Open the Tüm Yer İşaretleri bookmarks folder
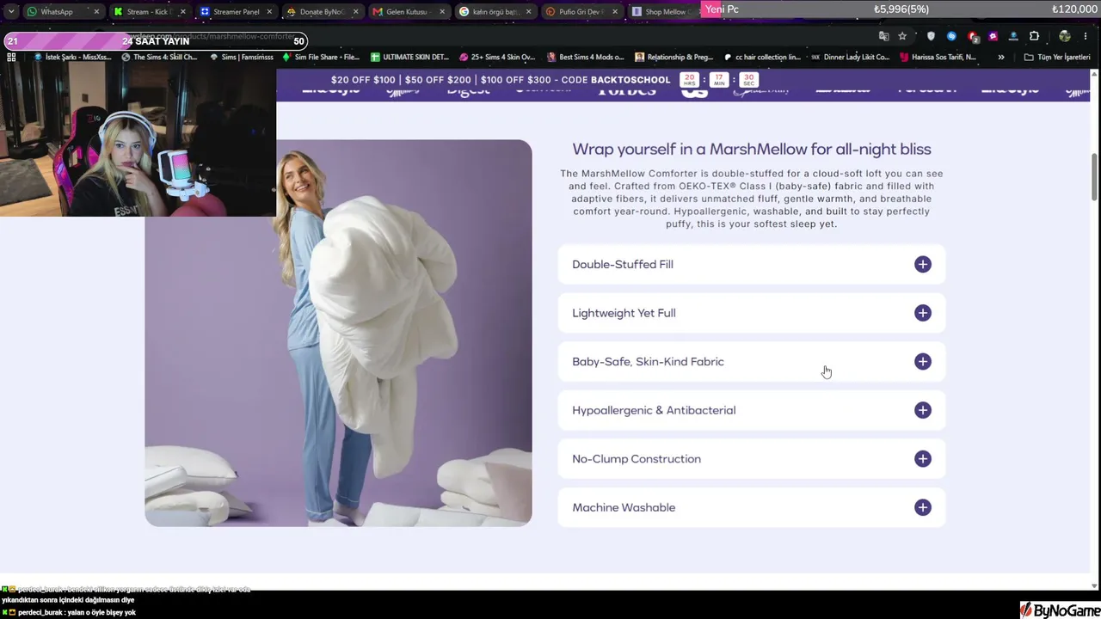The height and width of the screenshot is (619, 1101). point(1057,58)
